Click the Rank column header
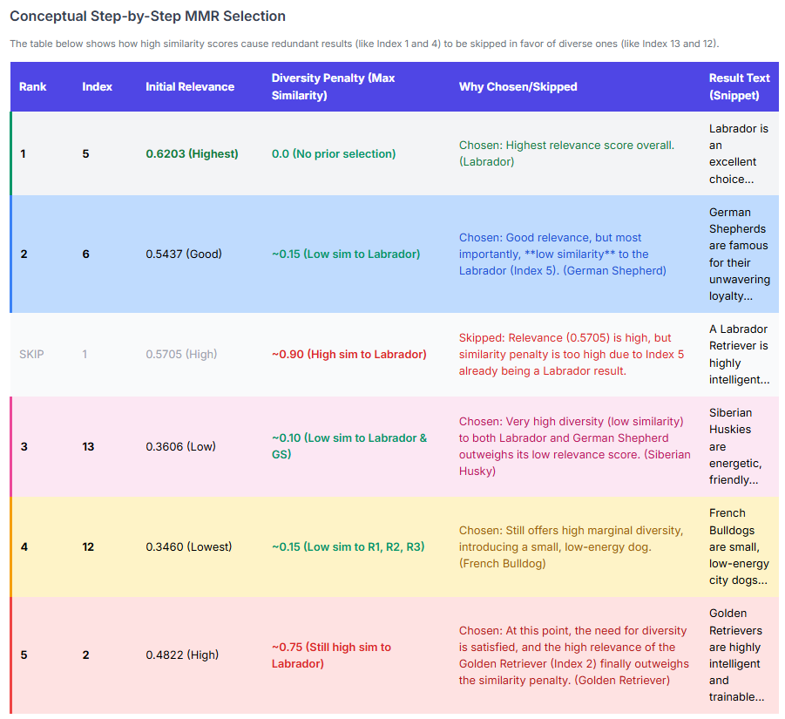The image size is (785, 719). point(33,86)
